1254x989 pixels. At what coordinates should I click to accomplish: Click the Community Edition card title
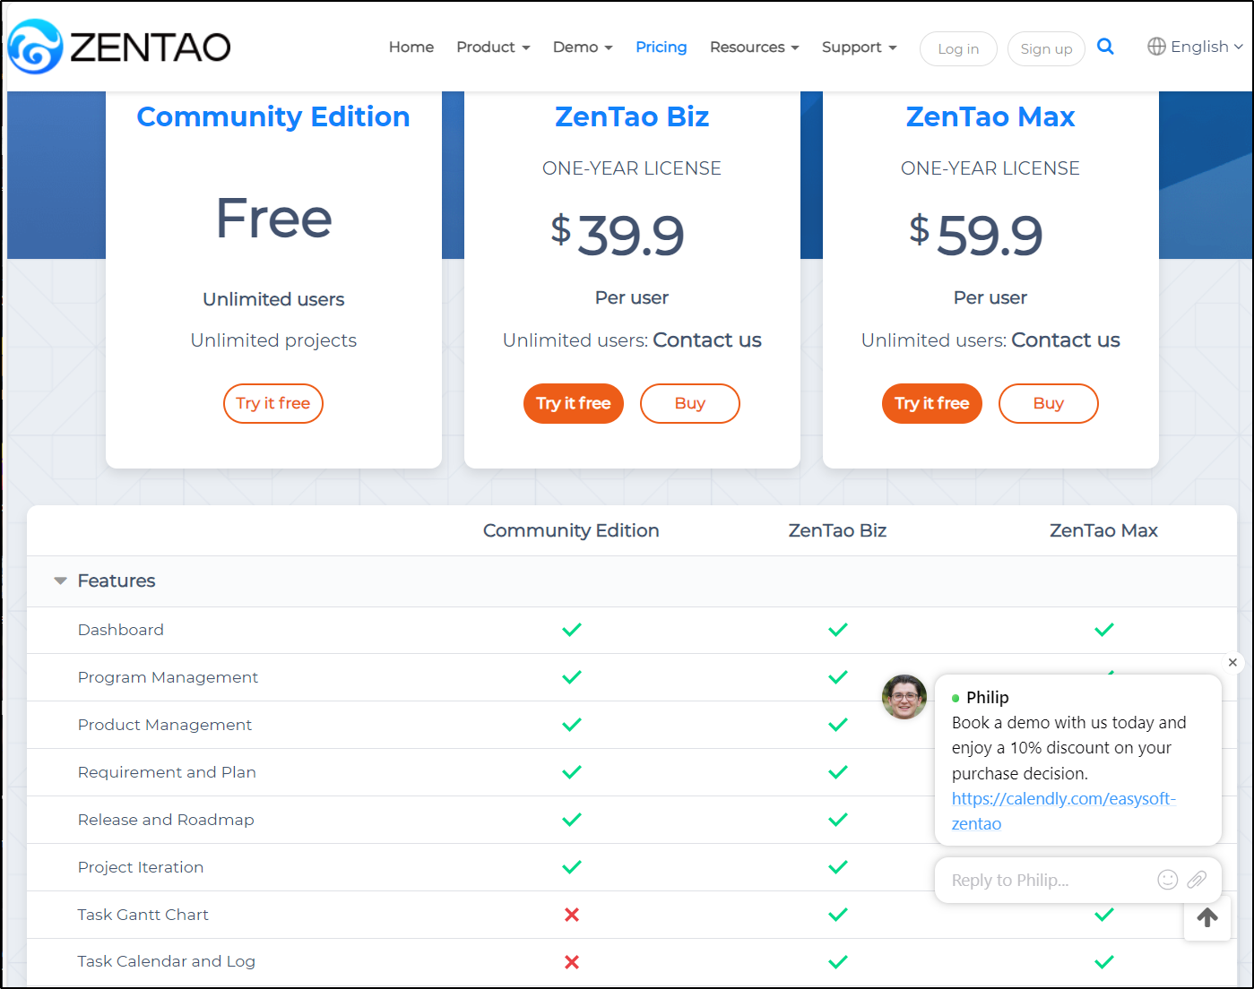tap(273, 116)
